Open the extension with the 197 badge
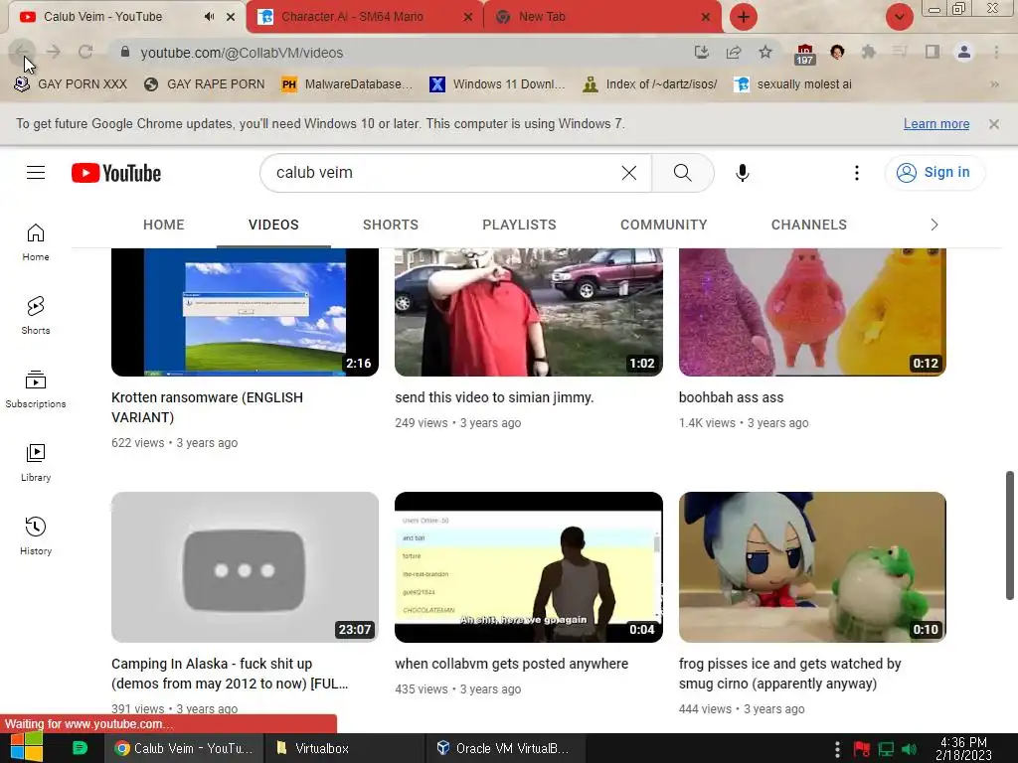Viewport: 1018px width, 763px height. [804, 54]
